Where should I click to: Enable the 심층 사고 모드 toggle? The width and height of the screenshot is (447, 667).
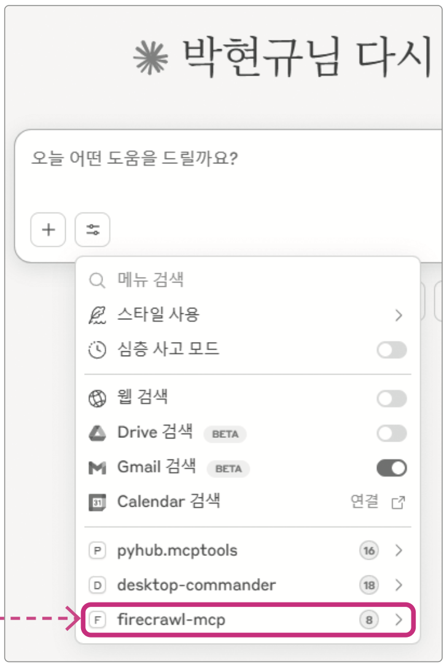pos(391,351)
